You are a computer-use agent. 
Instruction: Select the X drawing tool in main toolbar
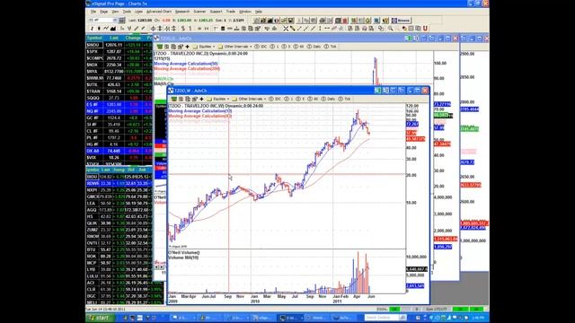coord(286,28)
